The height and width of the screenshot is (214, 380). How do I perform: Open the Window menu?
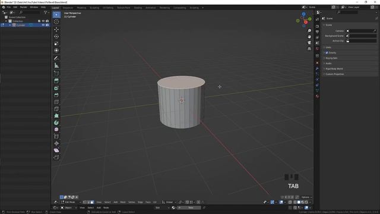[x=34, y=7]
